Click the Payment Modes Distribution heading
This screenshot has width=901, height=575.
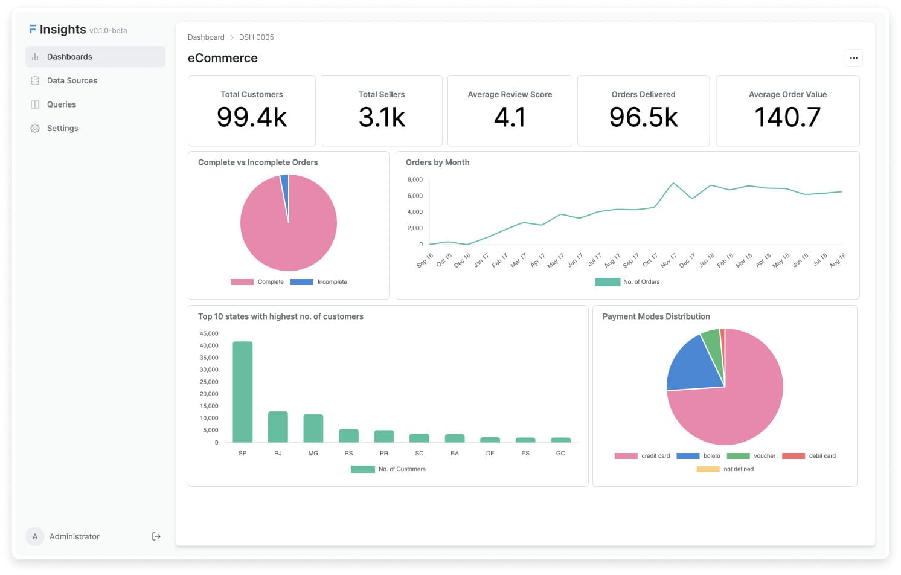[656, 316]
